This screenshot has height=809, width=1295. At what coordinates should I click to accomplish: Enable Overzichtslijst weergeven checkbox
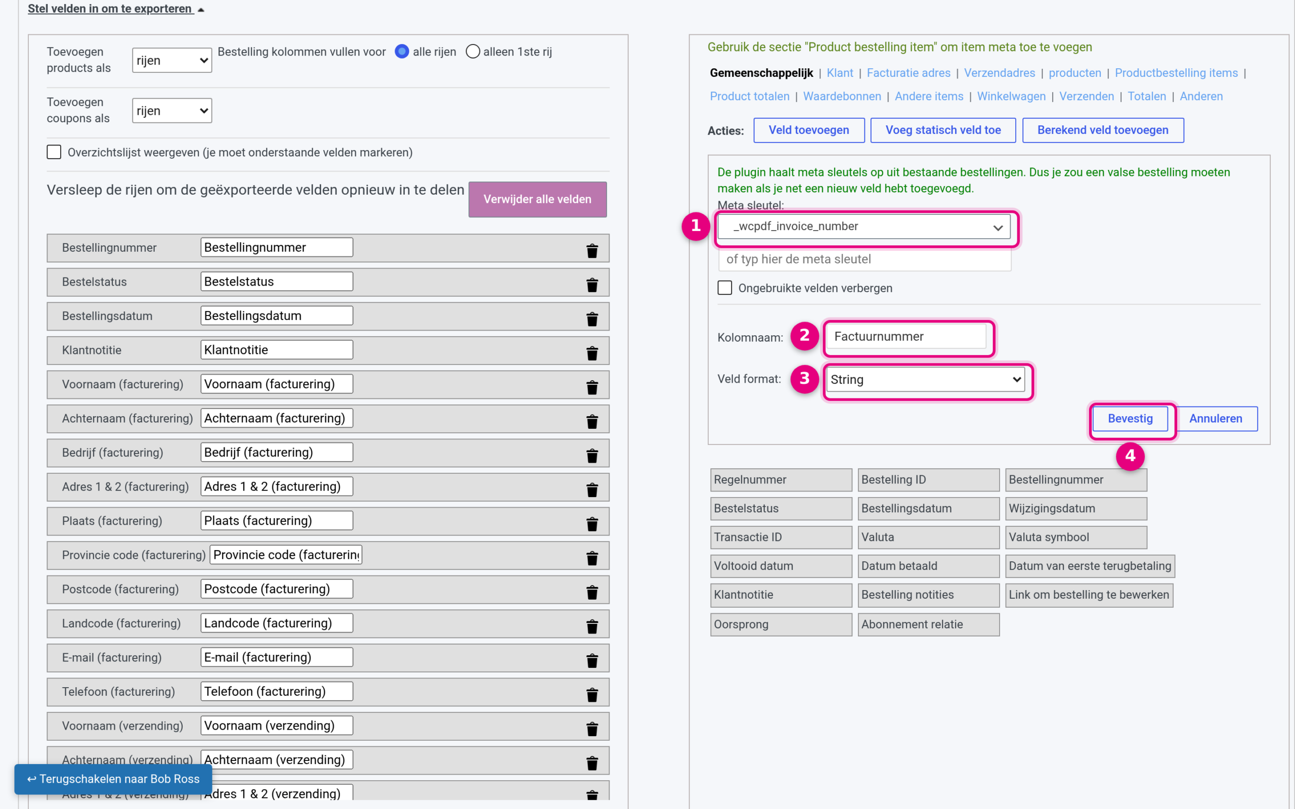point(54,152)
